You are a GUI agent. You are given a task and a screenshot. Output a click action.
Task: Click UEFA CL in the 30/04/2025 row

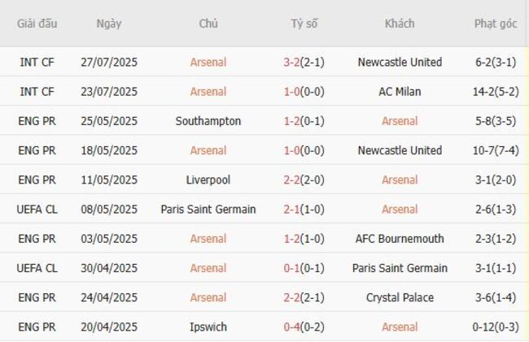(x=37, y=268)
